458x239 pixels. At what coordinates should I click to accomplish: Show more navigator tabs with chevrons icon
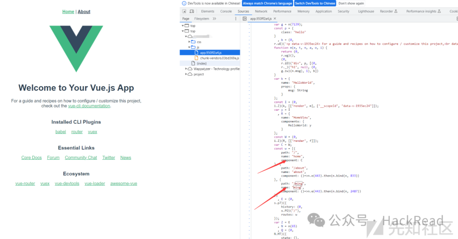[215, 18]
